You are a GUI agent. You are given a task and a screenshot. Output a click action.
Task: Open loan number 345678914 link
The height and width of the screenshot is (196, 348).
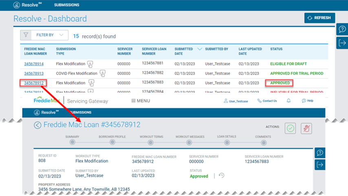(x=34, y=64)
